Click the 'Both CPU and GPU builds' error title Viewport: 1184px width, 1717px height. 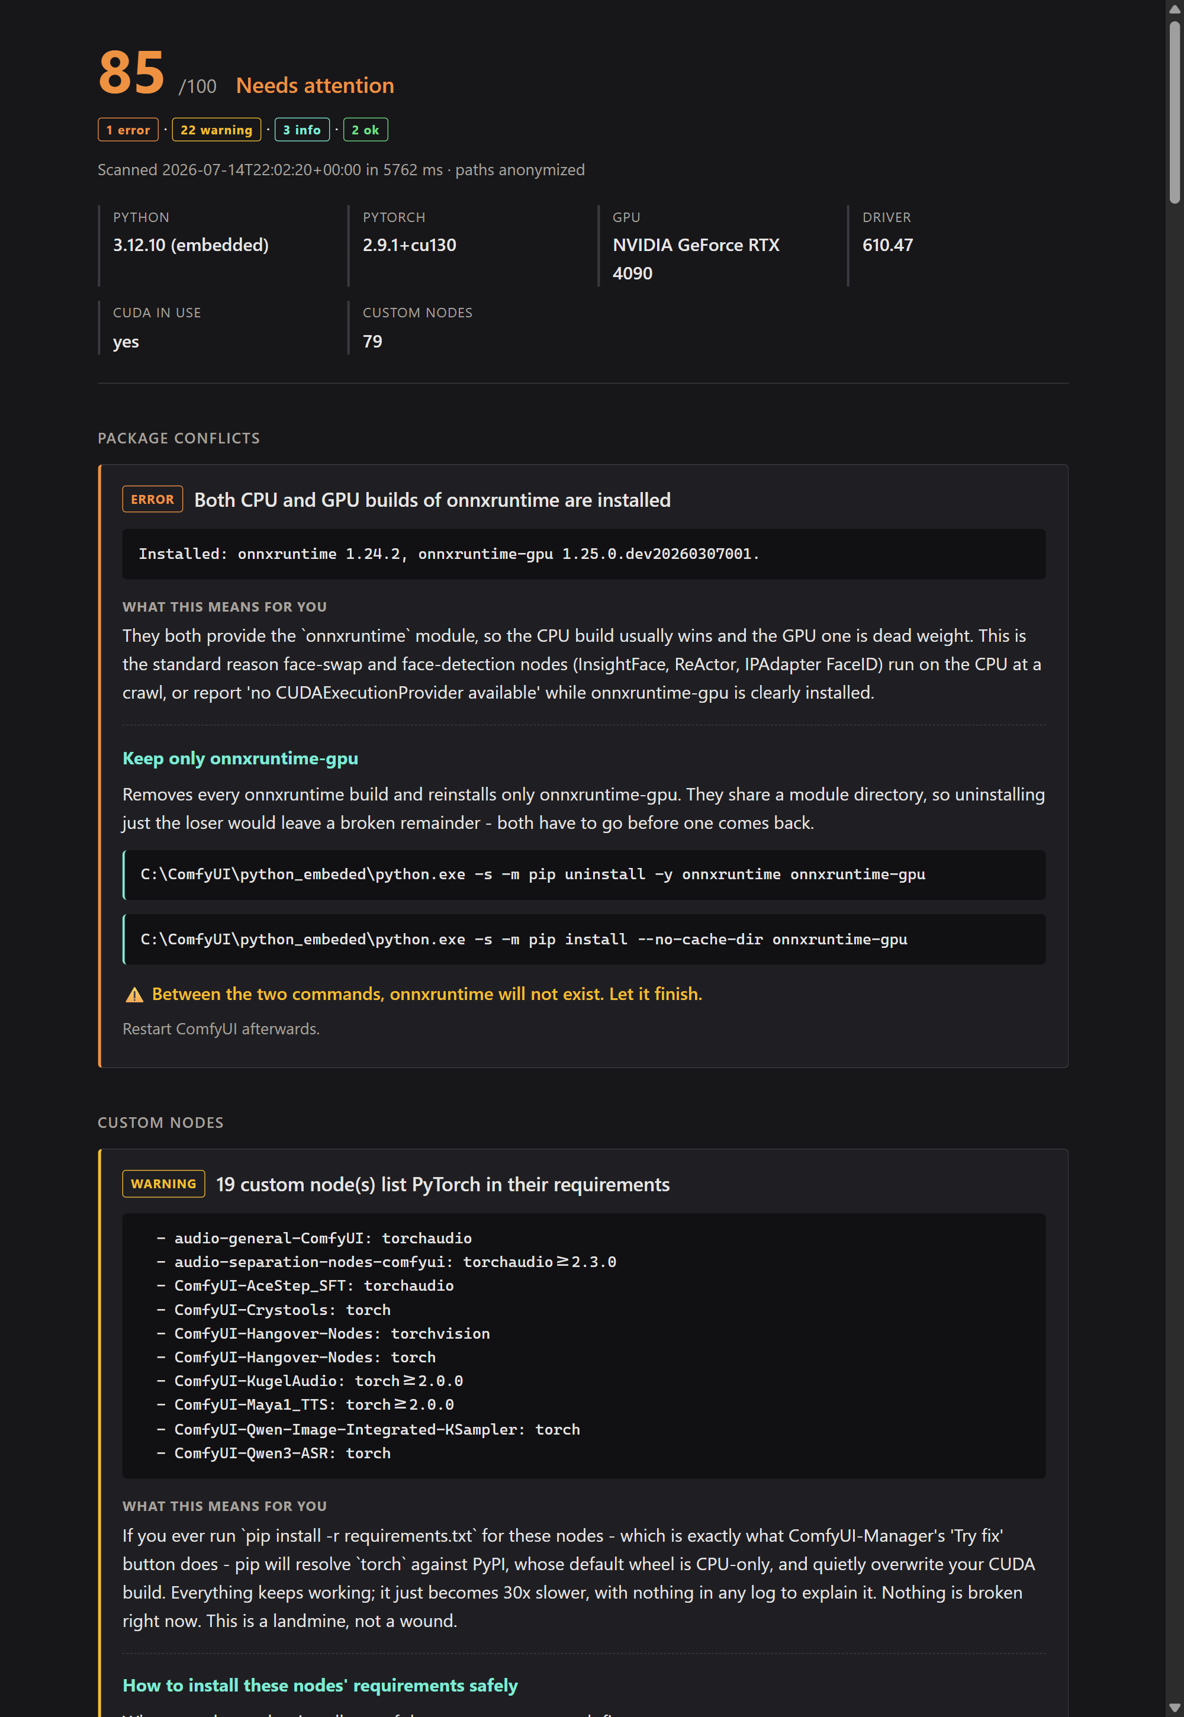(433, 500)
